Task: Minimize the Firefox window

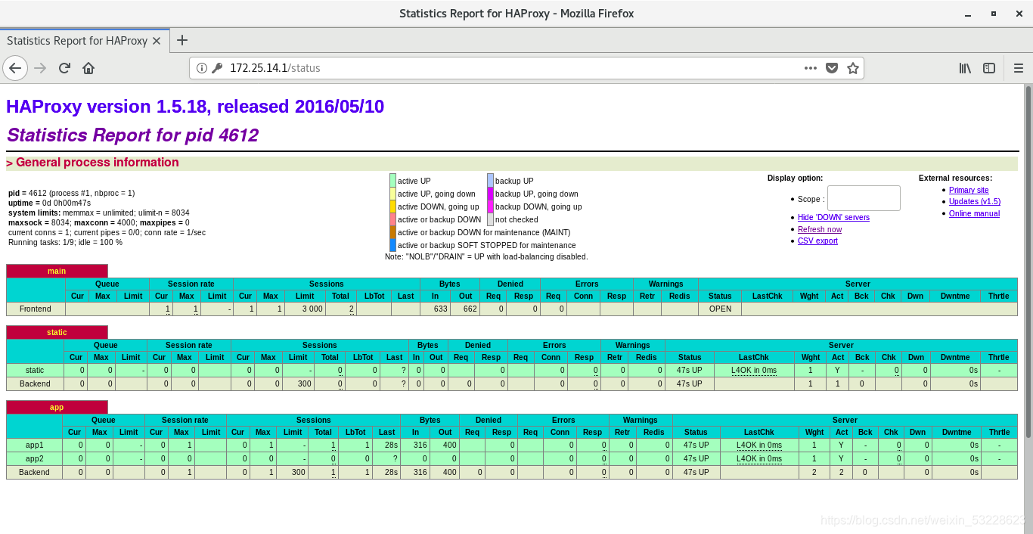Action: (x=968, y=14)
